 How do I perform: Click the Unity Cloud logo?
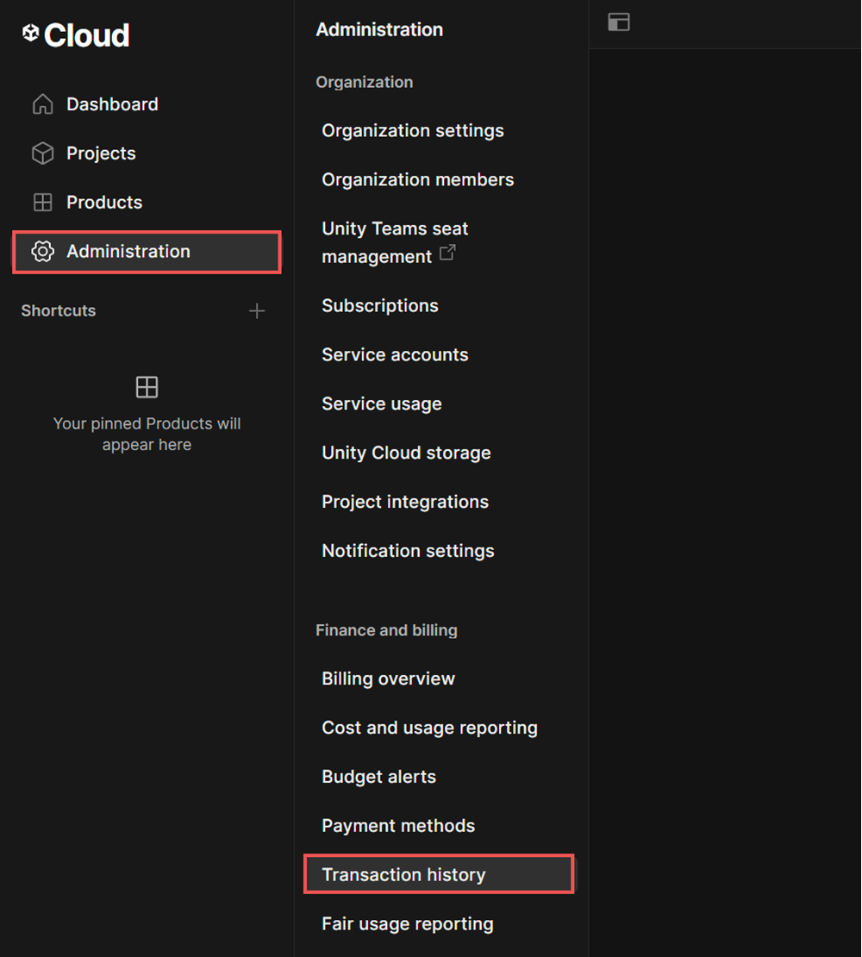click(75, 34)
